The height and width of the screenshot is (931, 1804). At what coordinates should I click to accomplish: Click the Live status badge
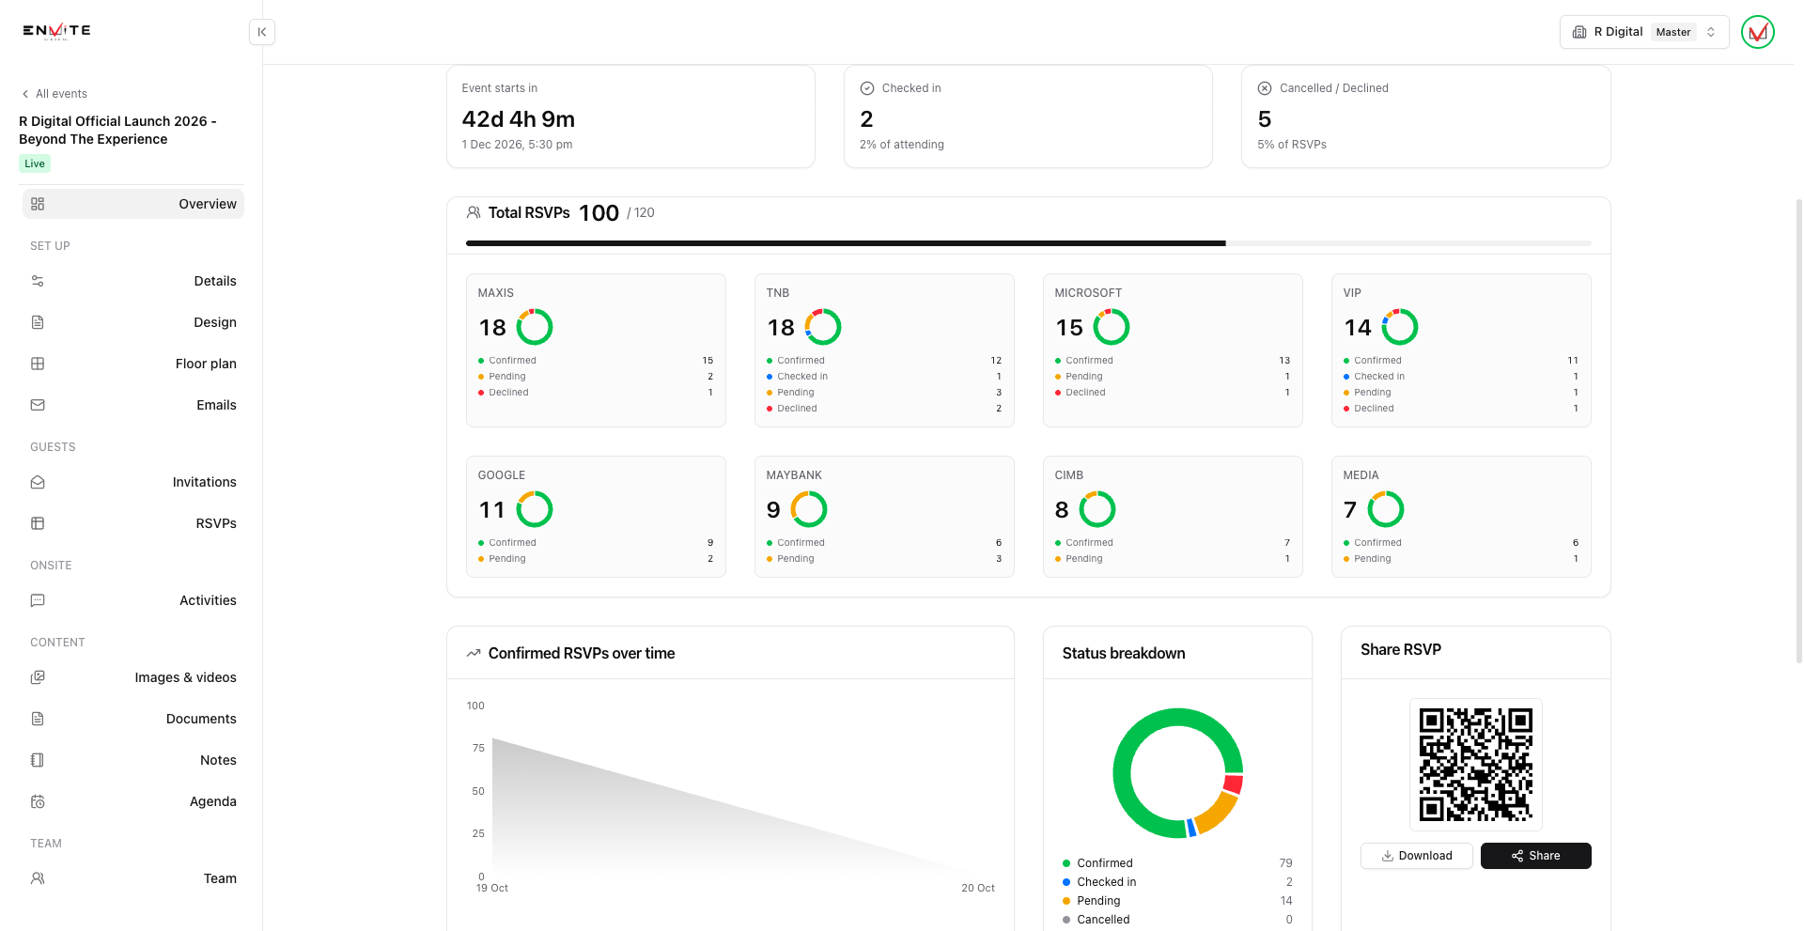[x=35, y=163]
